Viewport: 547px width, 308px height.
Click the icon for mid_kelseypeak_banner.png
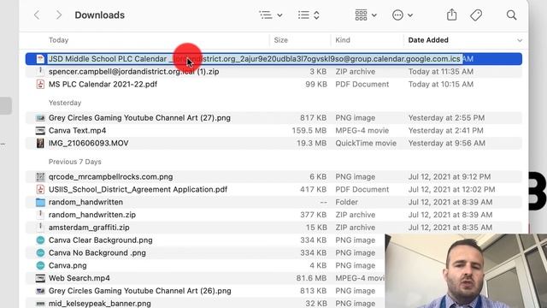(x=40, y=304)
